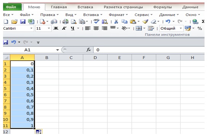Run the ABC spelling check
The image size is (211, 140).
[96, 22]
